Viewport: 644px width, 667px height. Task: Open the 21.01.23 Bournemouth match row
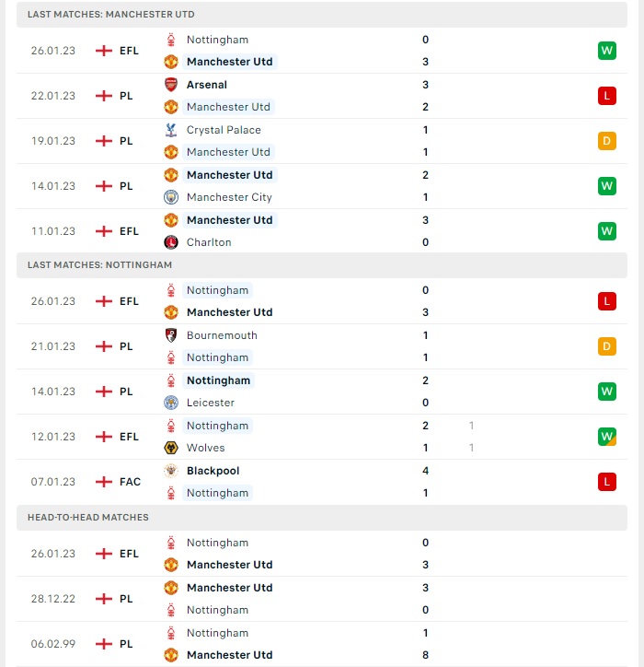click(x=322, y=346)
